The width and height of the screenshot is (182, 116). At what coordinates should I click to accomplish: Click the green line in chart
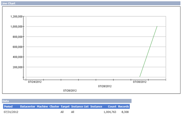(x=148, y=52)
